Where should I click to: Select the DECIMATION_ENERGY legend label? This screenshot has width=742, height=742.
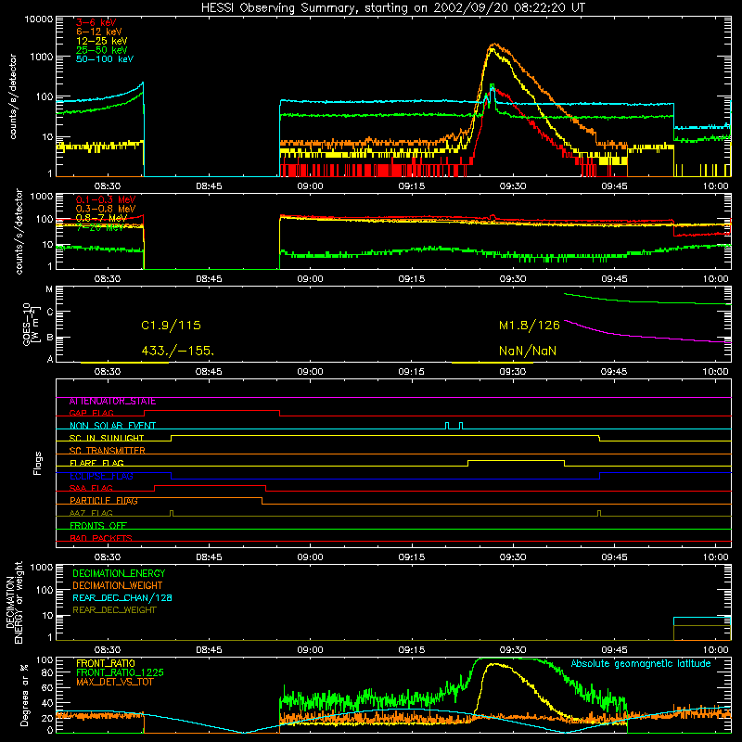click(119, 573)
